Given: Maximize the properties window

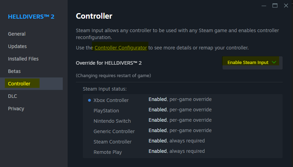Looking at the screenshot, I should [x=275, y=6].
